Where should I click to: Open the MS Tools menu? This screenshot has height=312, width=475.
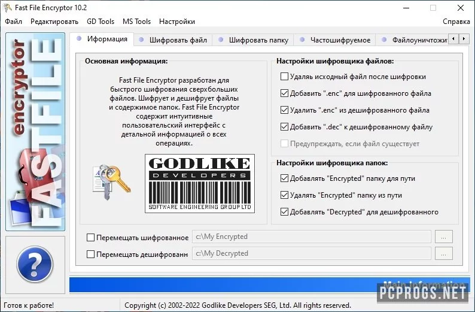point(136,22)
